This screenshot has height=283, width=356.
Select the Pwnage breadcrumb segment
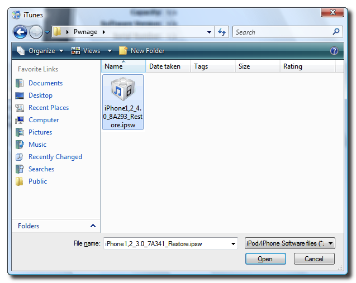click(86, 32)
